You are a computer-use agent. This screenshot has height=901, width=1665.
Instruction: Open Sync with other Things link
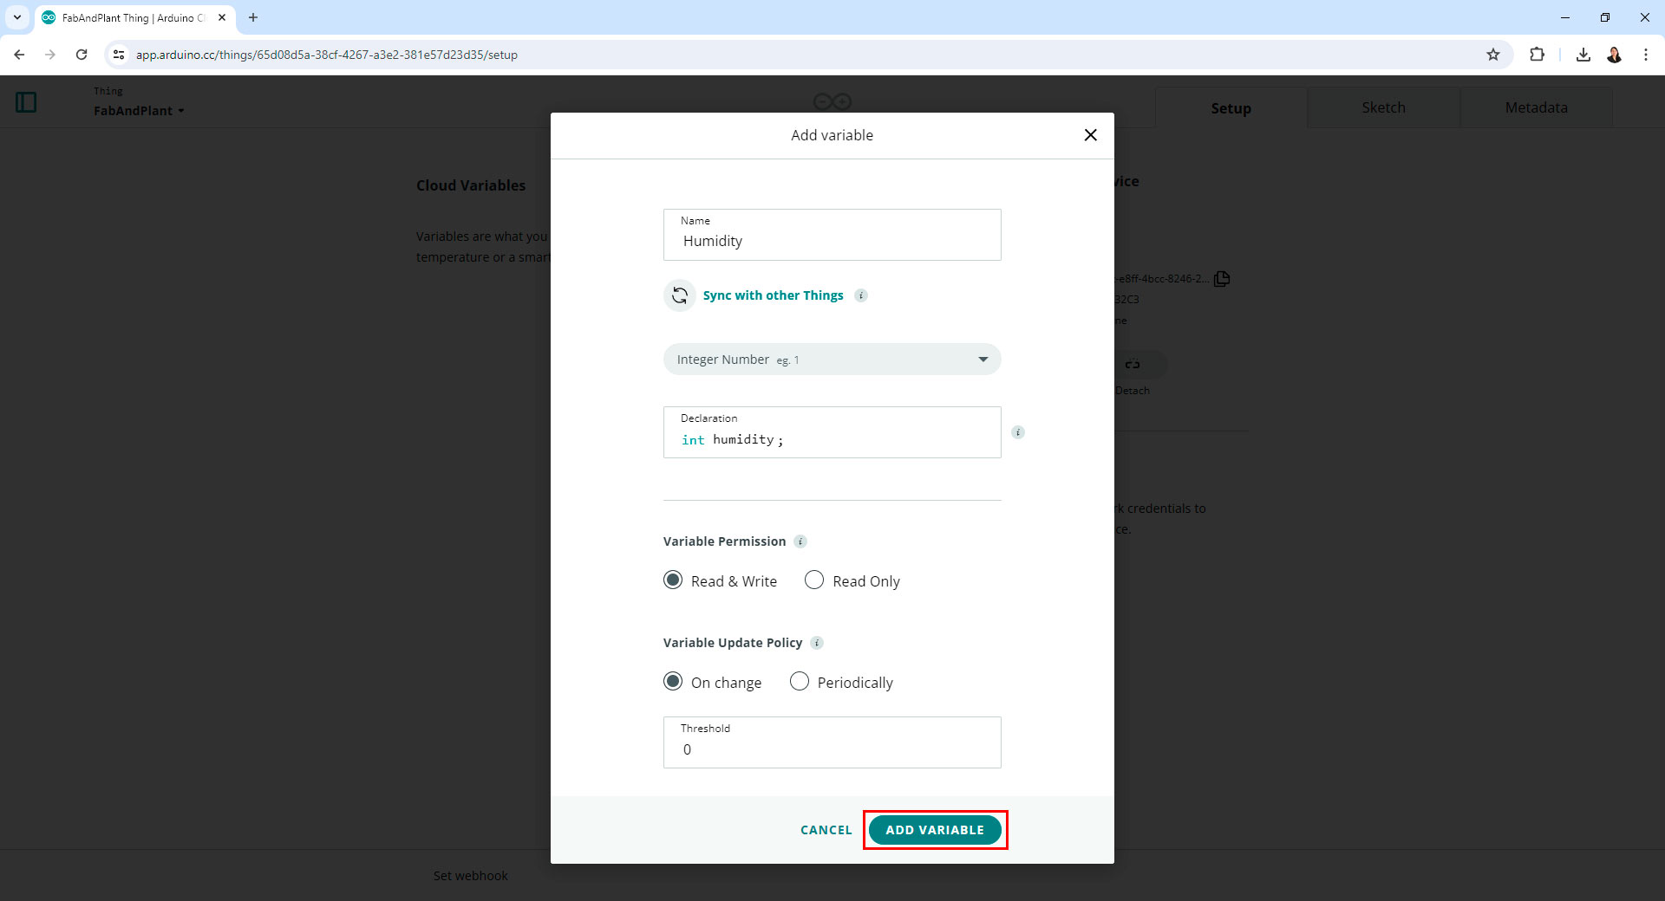tap(773, 295)
